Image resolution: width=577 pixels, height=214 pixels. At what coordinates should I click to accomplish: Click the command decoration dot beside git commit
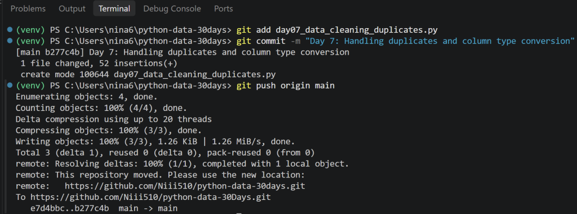(x=10, y=40)
